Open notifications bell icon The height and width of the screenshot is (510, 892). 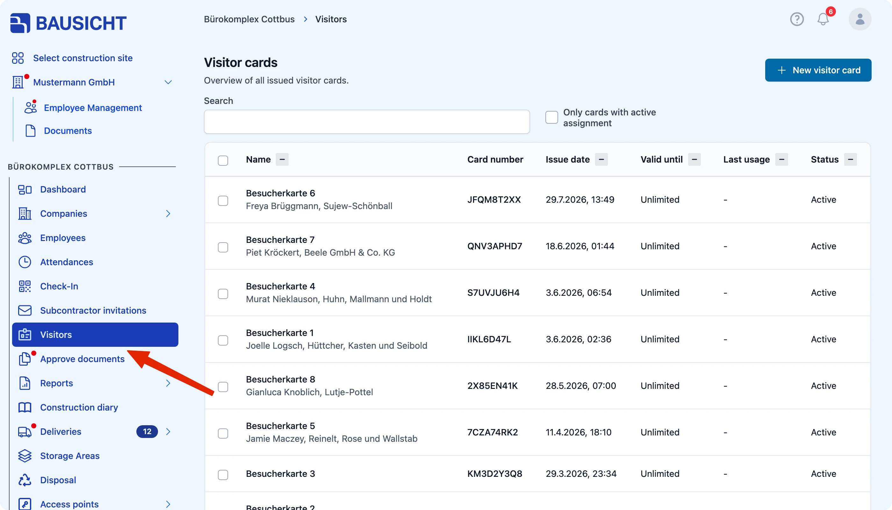[823, 19]
